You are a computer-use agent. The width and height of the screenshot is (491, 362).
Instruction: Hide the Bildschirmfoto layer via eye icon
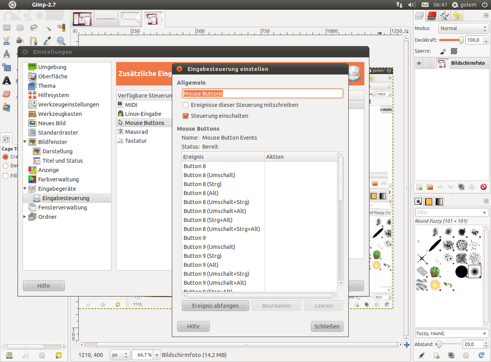(x=419, y=64)
